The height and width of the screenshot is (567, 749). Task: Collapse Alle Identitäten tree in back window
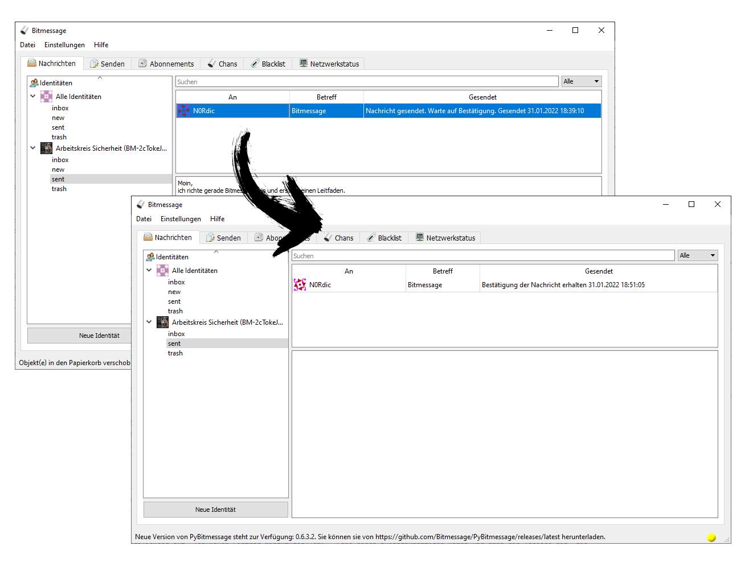(x=33, y=97)
